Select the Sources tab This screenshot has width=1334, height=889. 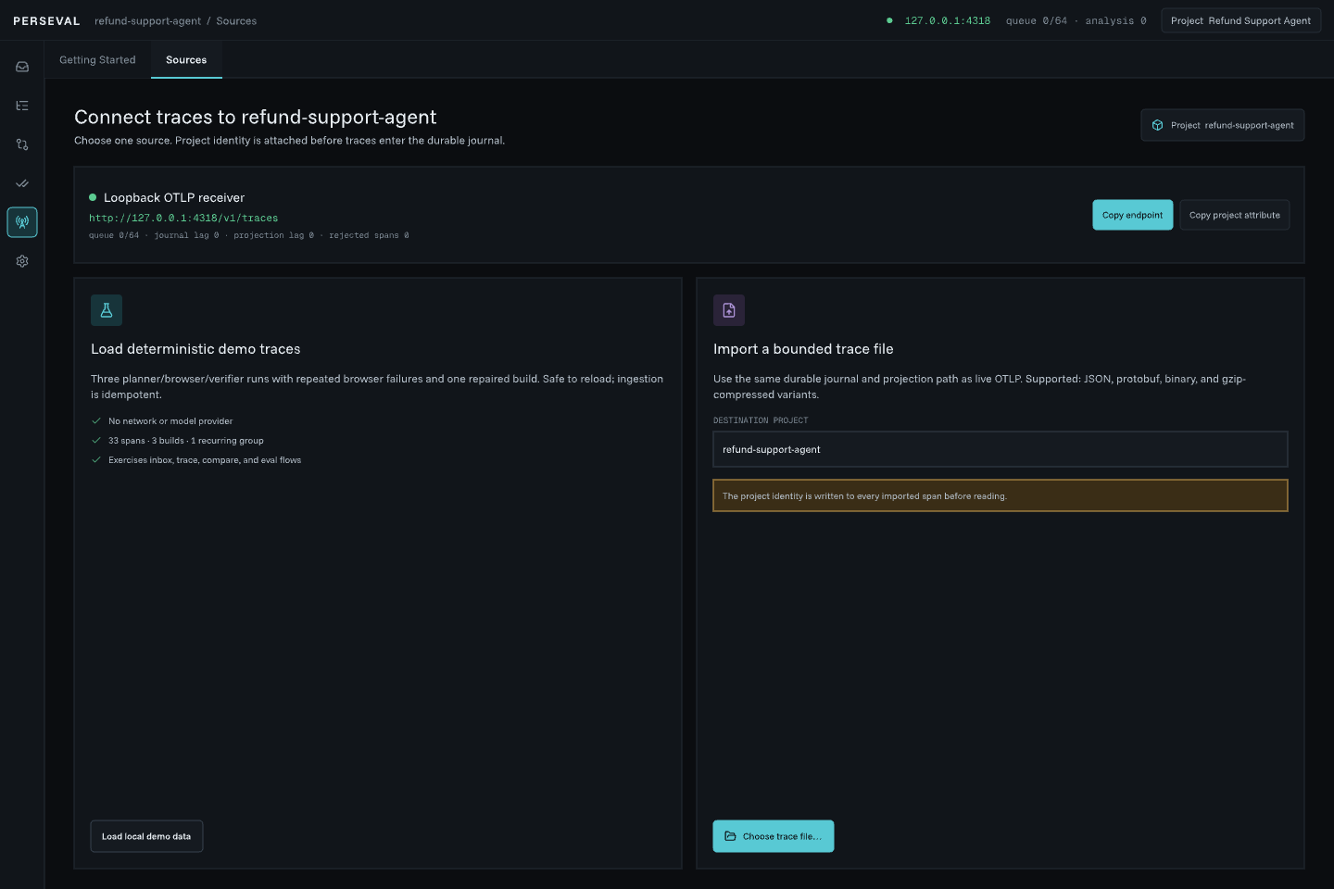[x=186, y=59]
